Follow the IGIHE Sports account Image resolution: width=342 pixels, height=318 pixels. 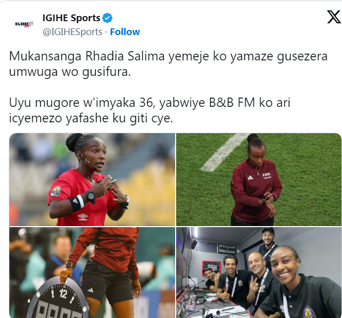click(x=125, y=32)
